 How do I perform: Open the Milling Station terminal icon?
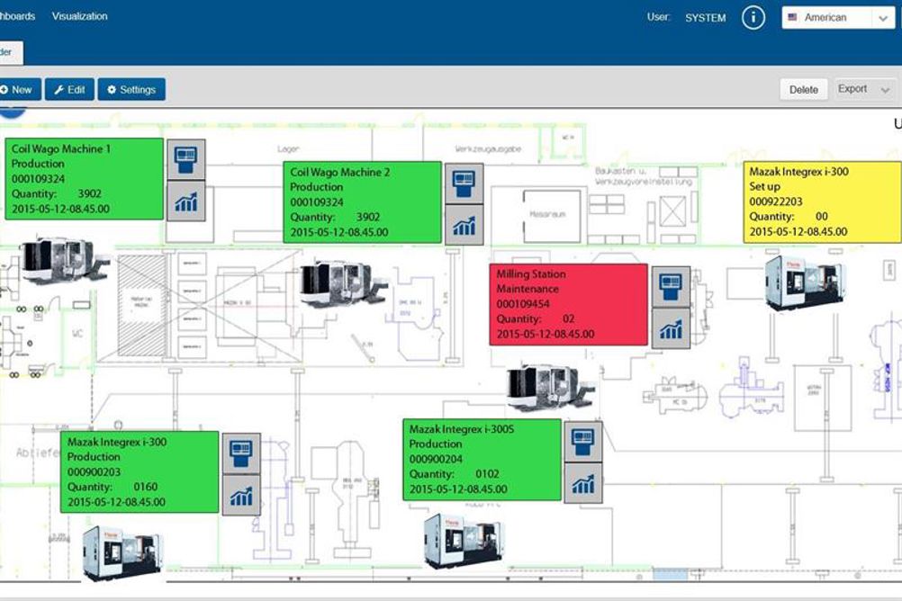click(671, 286)
